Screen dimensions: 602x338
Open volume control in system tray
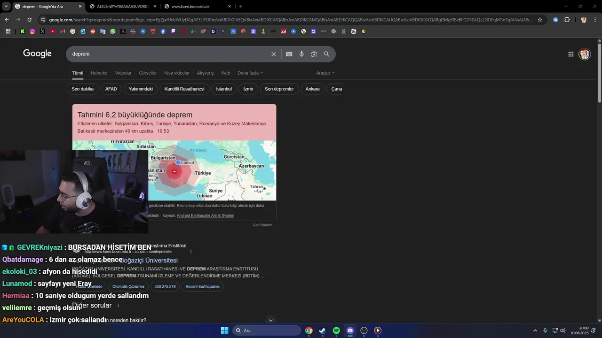click(x=563, y=330)
